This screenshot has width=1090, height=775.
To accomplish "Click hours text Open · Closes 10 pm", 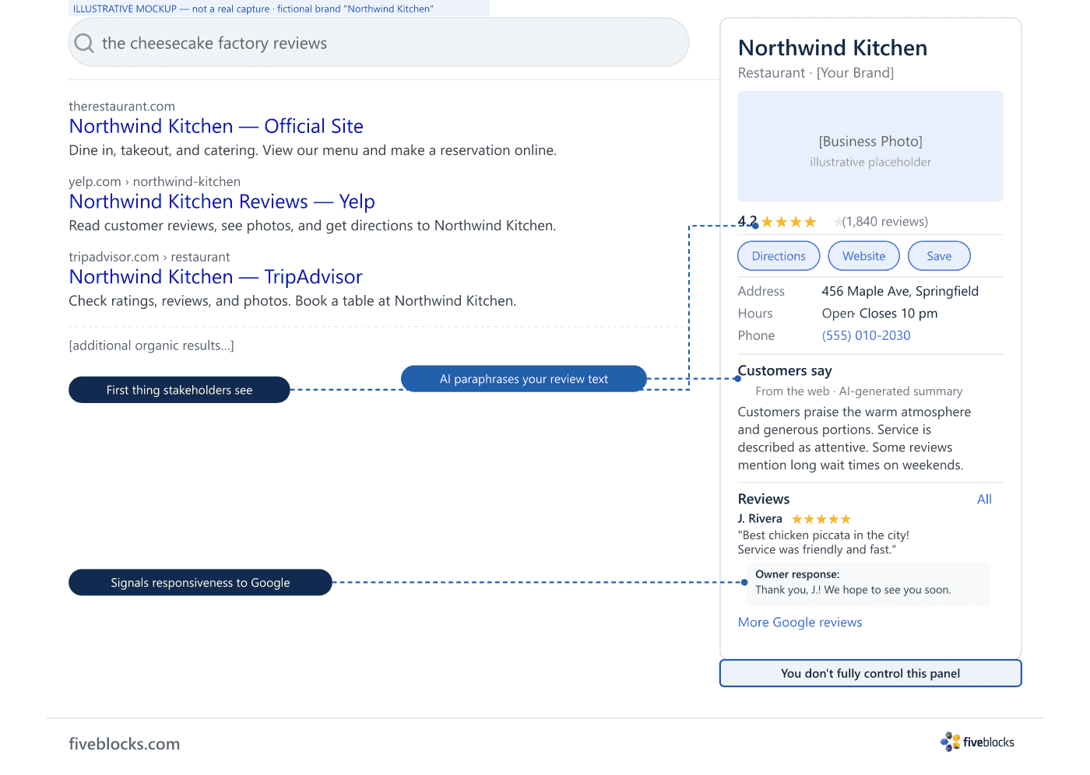I will 879,314.
